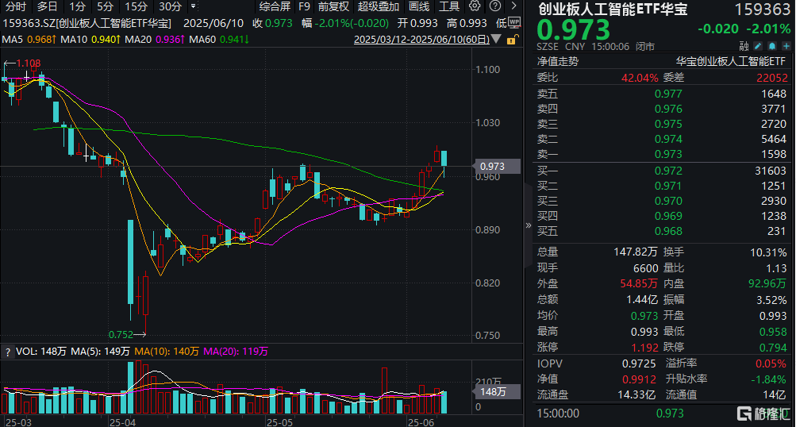Click the MA20 0.936 indicator label
The image size is (796, 427).
coord(155,39)
